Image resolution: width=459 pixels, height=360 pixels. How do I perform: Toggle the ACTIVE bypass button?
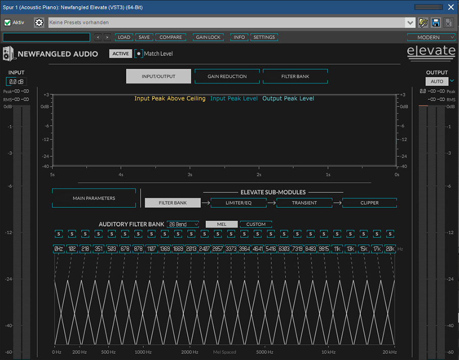click(120, 54)
